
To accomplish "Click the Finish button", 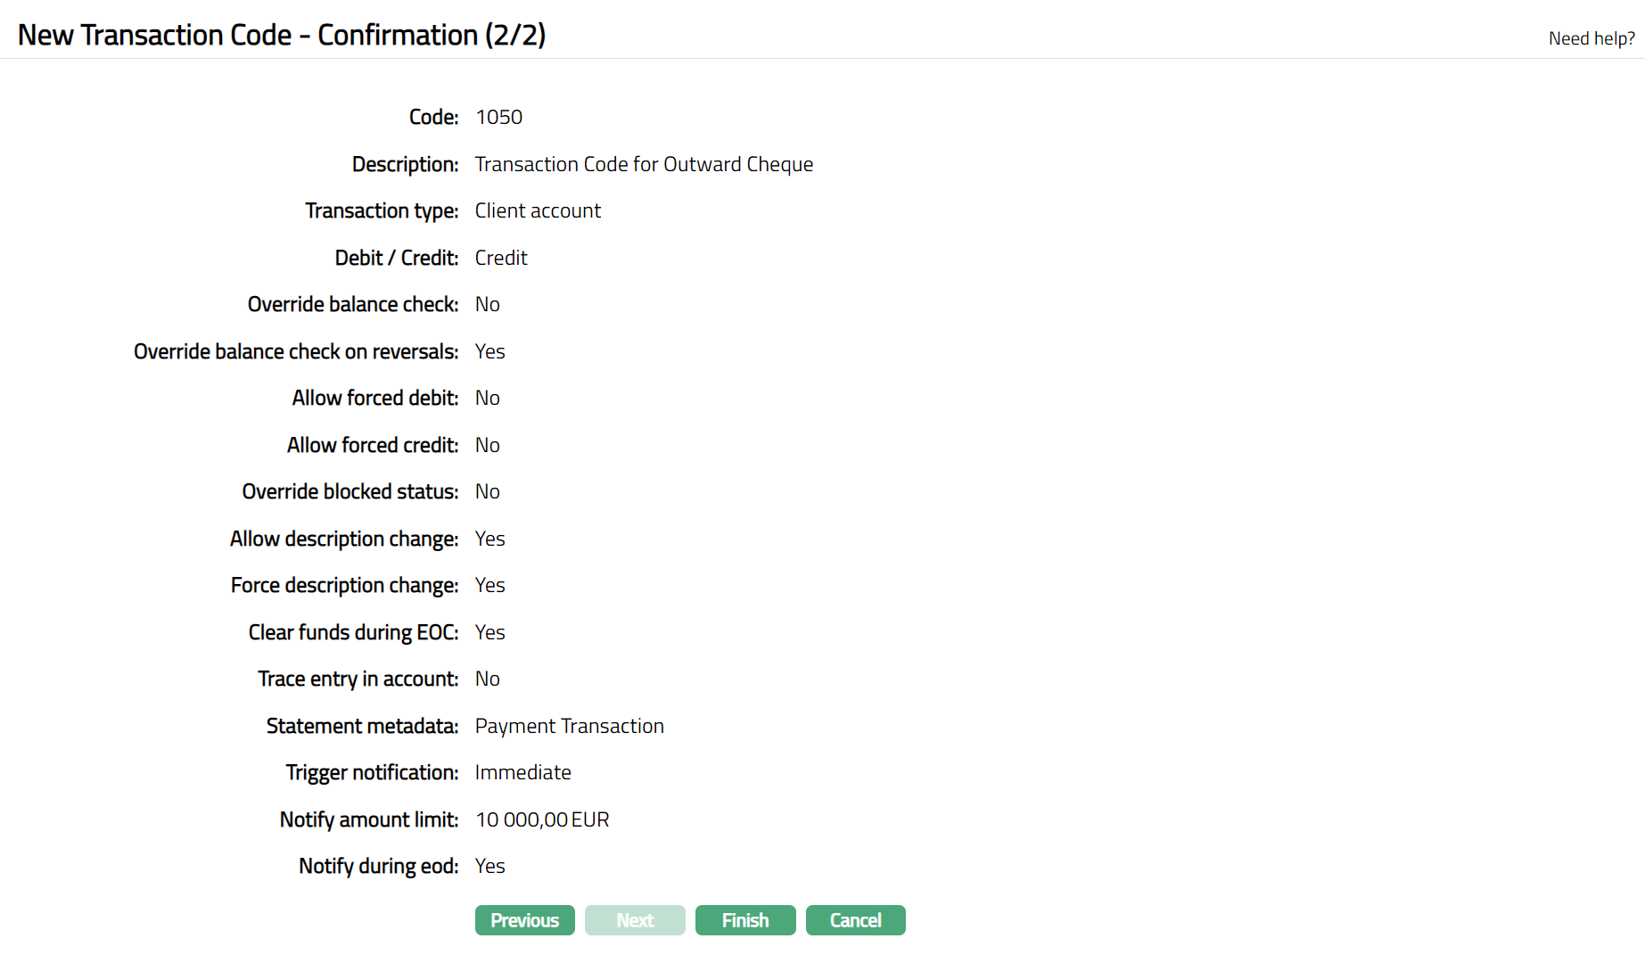I will coord(744,920).
